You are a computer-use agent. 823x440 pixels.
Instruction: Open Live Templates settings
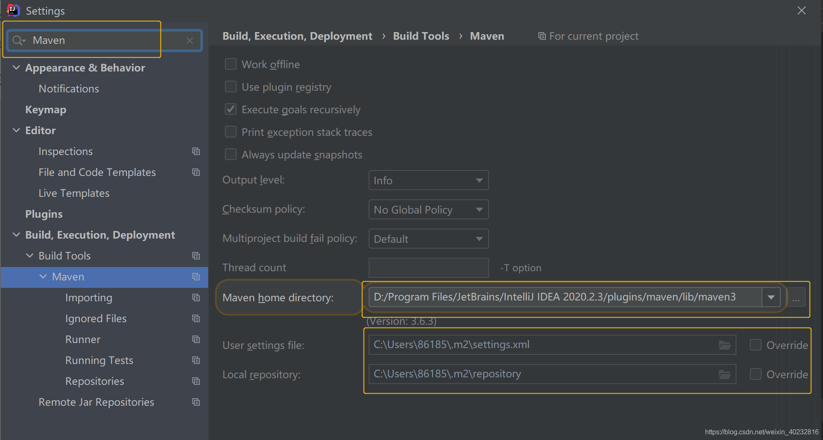coord(74,193)
